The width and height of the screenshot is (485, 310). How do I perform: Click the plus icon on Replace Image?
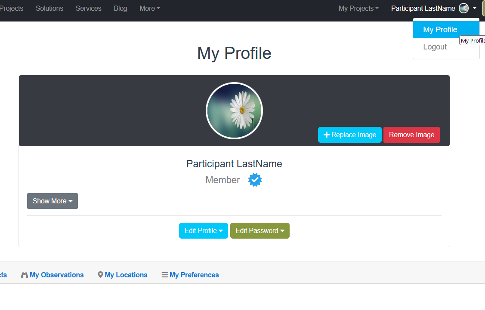point(327,135)
